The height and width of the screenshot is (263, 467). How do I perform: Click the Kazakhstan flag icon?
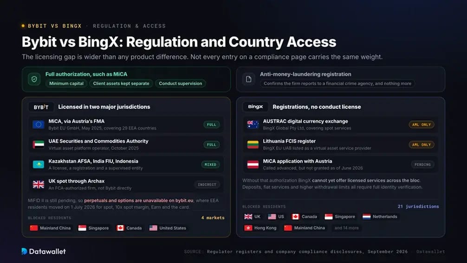pos(39,164)
